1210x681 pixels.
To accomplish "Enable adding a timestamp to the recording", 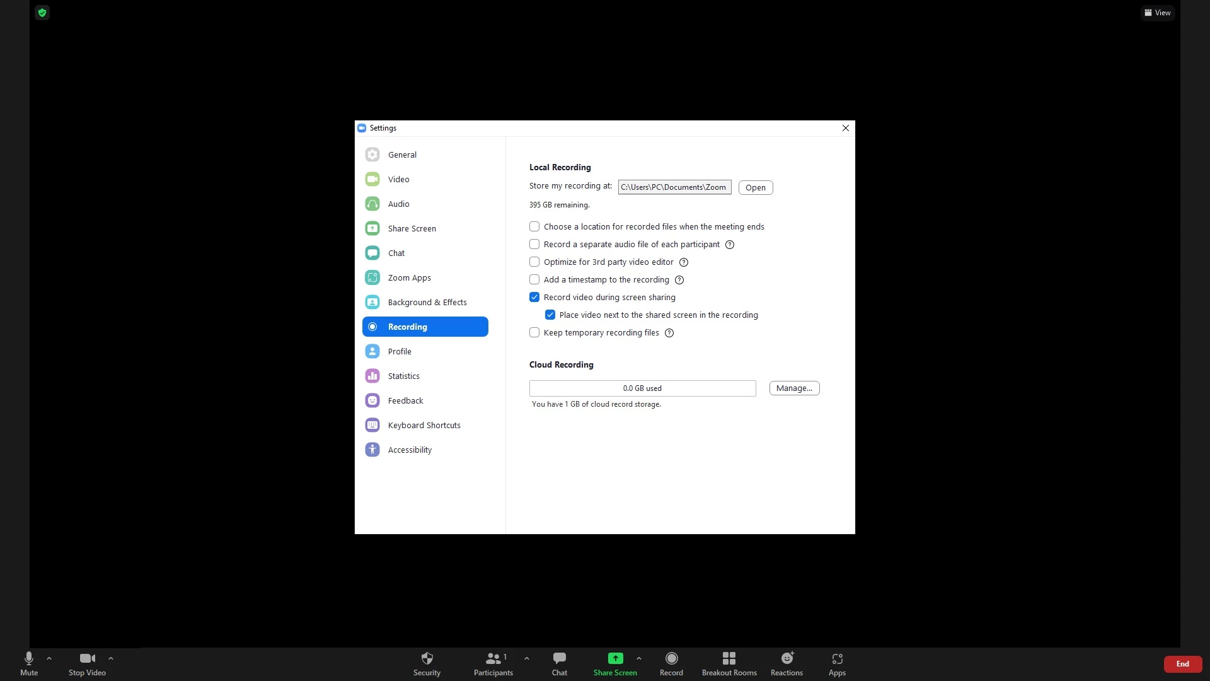I will click(x=534, y=280).
